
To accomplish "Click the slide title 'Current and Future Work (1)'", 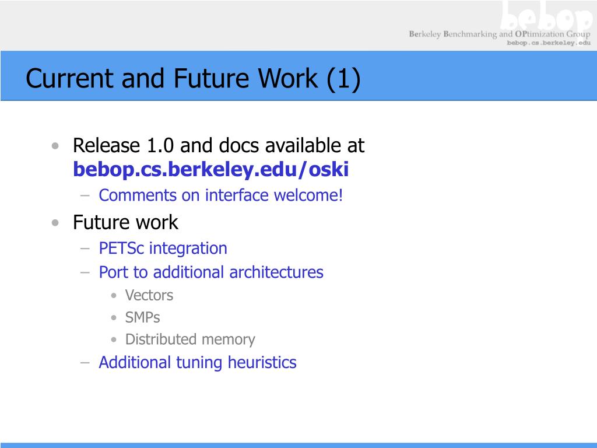I will point(193,79).
